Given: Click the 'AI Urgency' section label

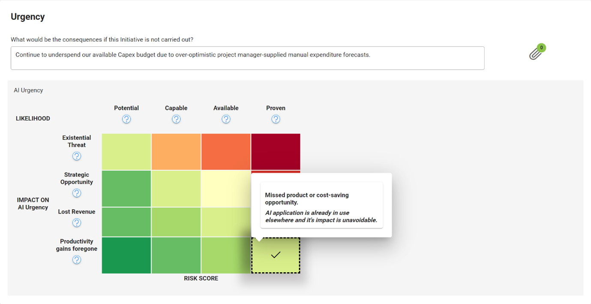Looking at the screenshot, I should pyautogui.click(x=28, y=90).
